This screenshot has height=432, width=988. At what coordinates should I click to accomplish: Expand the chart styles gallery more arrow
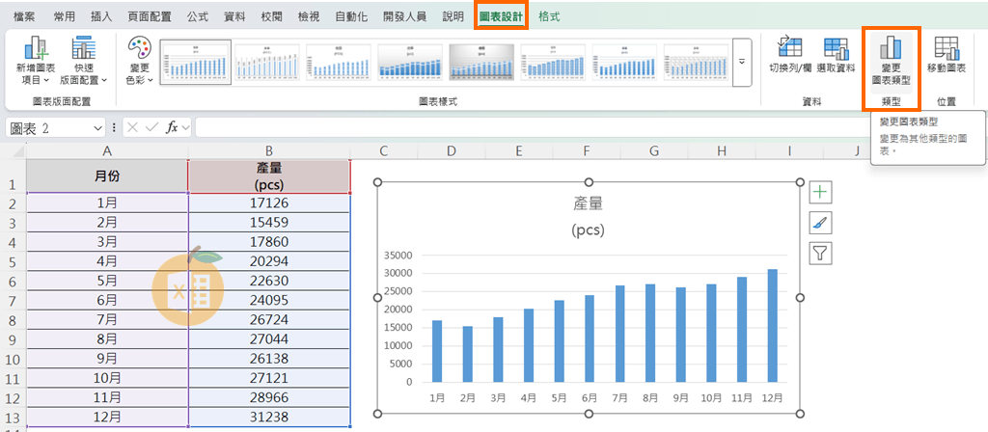point(742,61)
